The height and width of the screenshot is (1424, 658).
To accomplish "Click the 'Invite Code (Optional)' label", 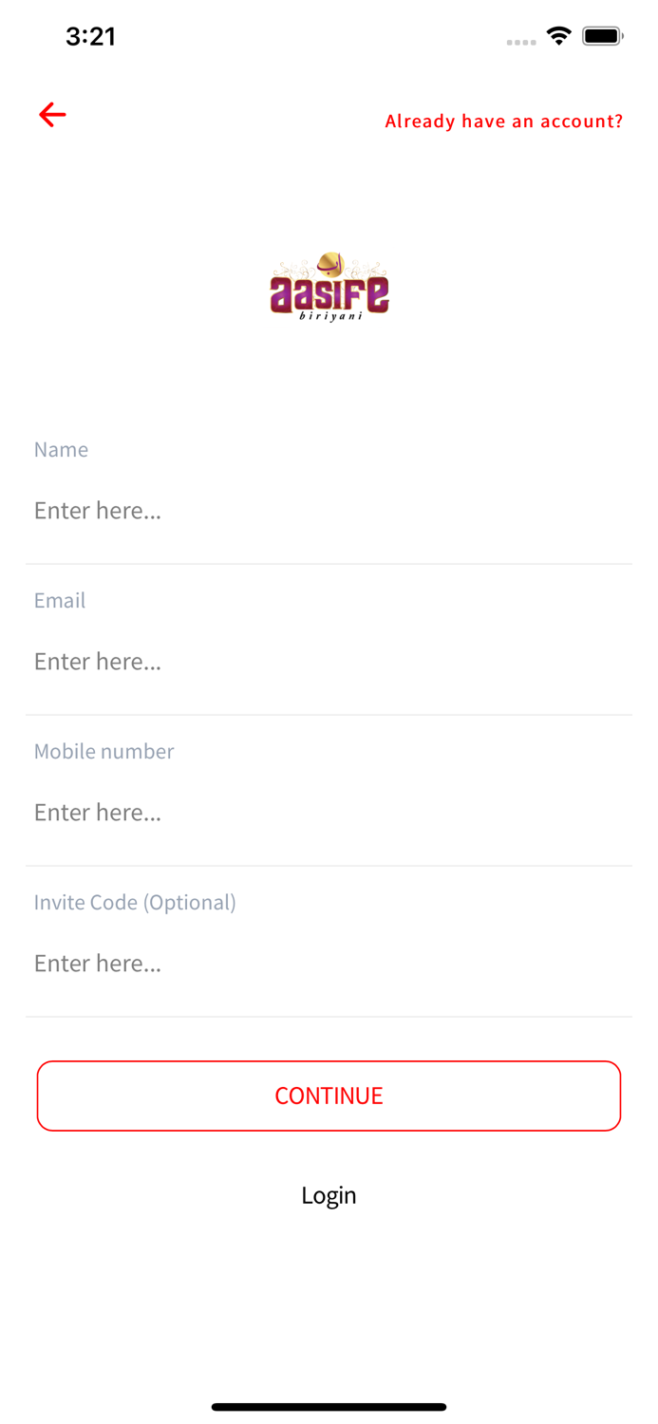I will click(x=135, y=902).
